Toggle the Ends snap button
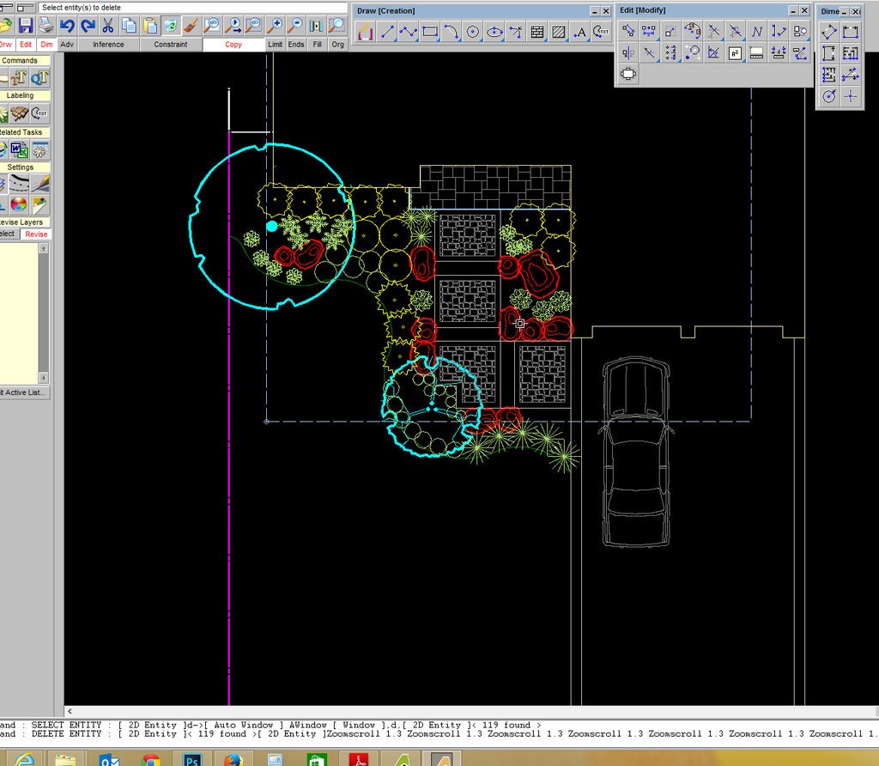879x766 pixels. (296, 45)
